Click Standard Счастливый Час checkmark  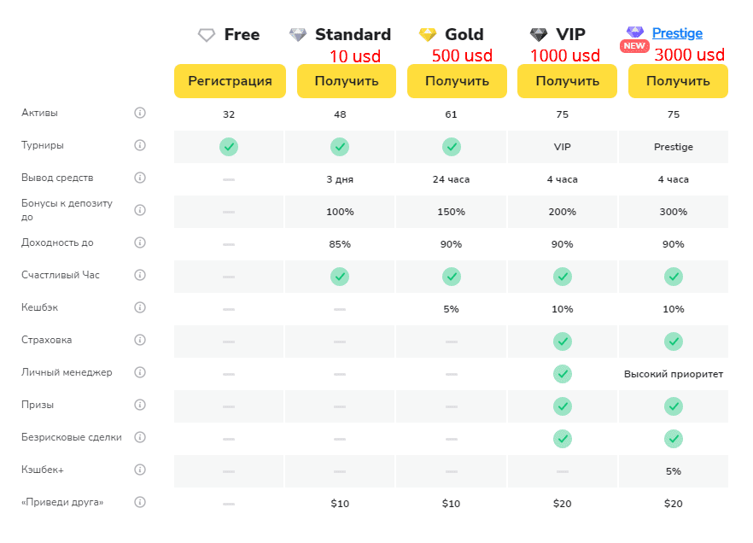[x=340, y=277]
